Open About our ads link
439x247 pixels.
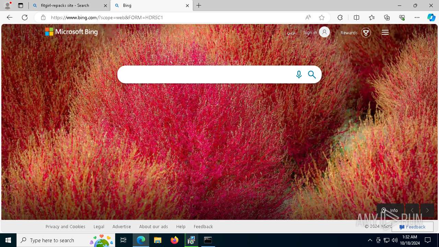(x=154, y=226)
